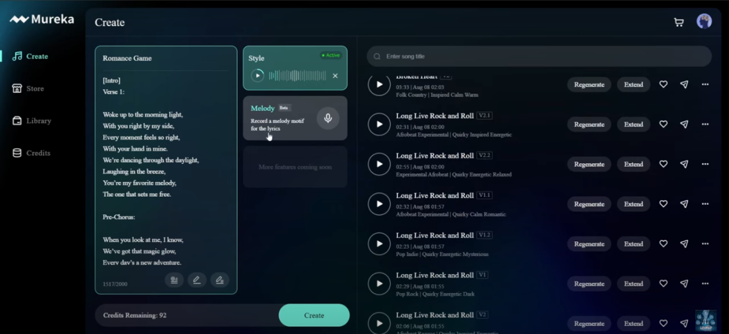Click the Create button to generate song
The height and width of the screenshot is (334, 729).
(313, 315)
